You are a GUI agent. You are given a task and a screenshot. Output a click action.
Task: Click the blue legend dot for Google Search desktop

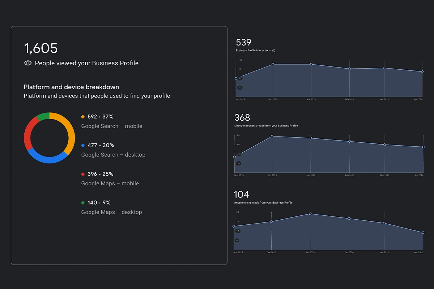83,145
